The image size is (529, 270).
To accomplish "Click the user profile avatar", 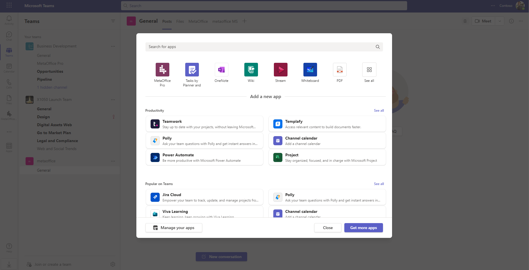I will click(x=520, y=5).
